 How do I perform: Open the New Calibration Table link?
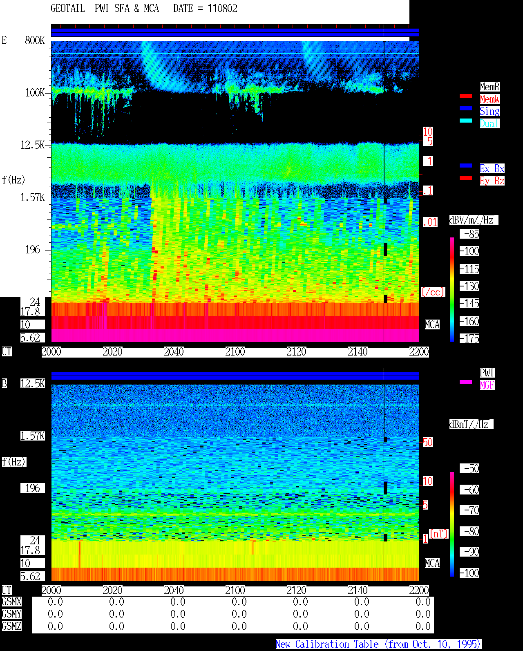pyautogui.click(x=378, y=644)
